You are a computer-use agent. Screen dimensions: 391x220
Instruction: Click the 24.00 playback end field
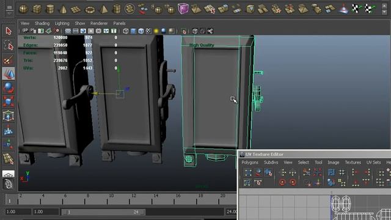point(231,212)
